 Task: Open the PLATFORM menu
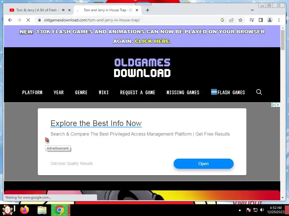32,92
